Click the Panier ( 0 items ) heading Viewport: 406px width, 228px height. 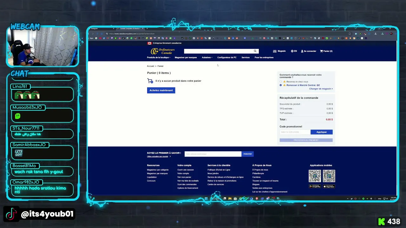[159, 73]
